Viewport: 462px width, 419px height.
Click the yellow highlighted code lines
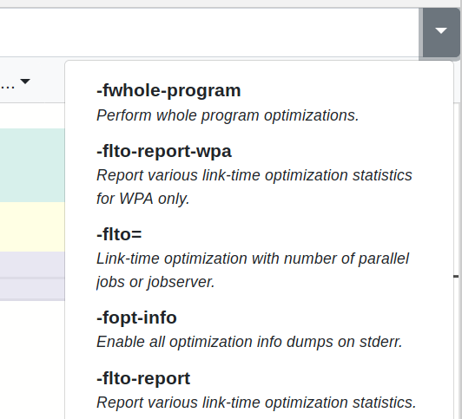tap(32, 226)
